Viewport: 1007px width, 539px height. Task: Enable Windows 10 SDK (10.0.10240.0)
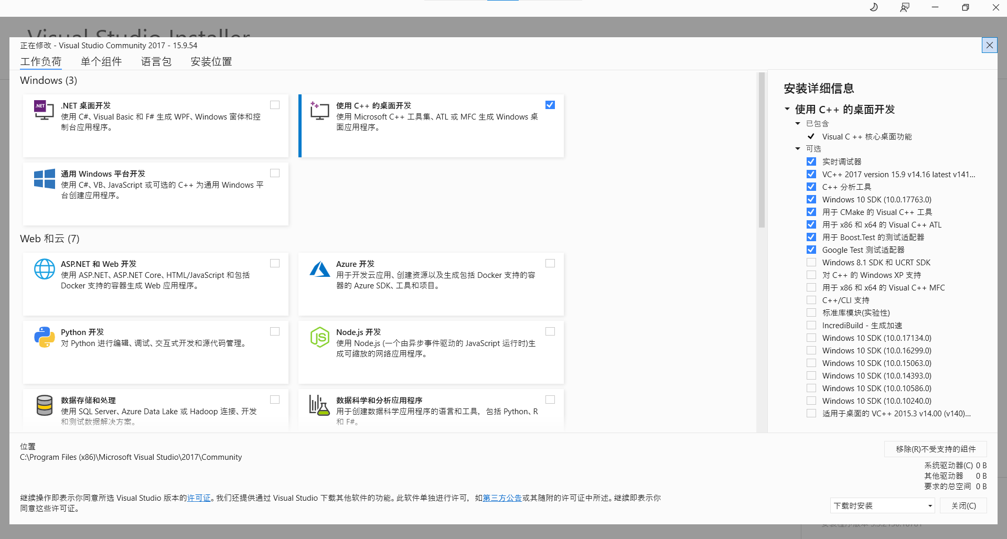811,401
